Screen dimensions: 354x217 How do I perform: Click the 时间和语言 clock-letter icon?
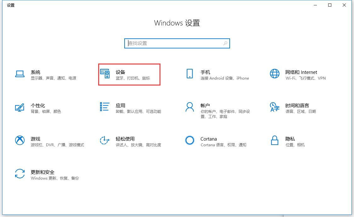(x=274, y=107)
